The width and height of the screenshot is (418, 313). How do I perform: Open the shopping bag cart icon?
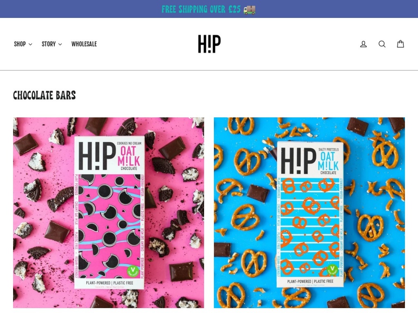(400, 44)
